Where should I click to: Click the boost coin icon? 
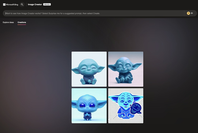click(188, 13)
